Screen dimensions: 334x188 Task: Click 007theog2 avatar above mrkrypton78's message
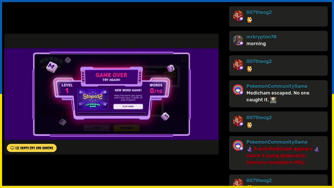coord(238,16)
